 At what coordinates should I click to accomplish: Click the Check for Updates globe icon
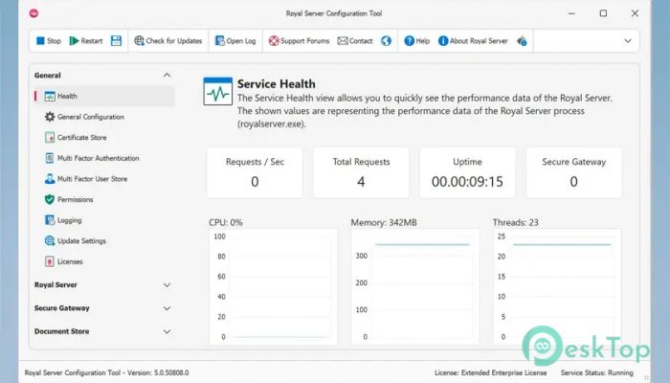point(139,41)
